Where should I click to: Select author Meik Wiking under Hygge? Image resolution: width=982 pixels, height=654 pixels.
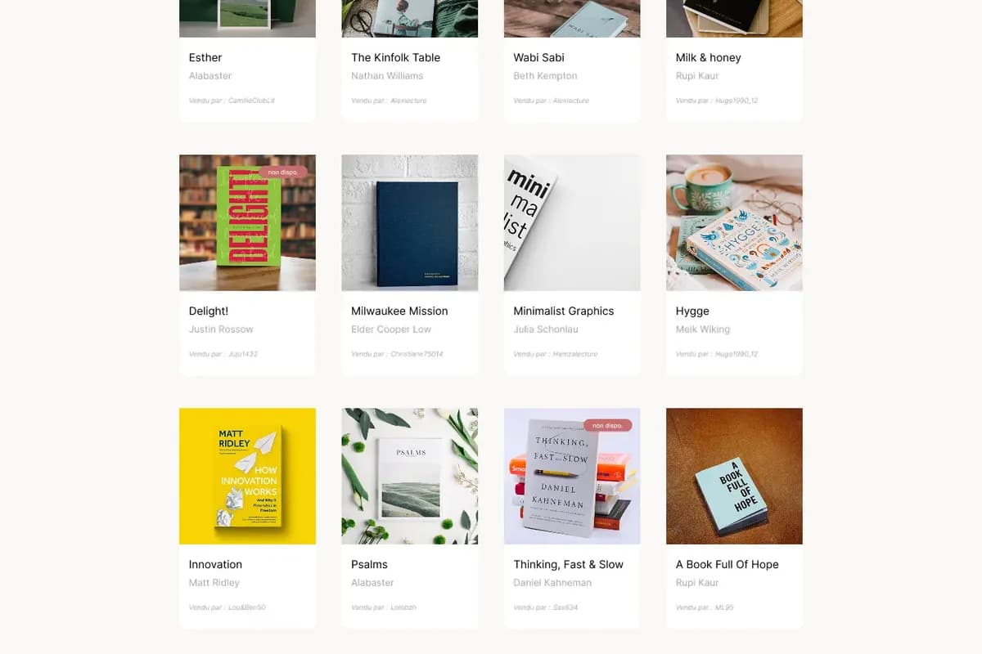[702, 329]
